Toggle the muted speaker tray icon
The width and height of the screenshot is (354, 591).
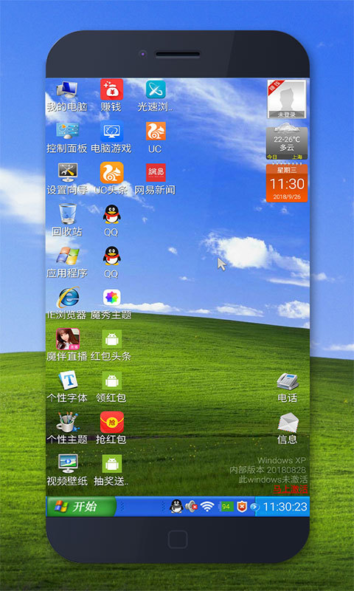point(192,506)
